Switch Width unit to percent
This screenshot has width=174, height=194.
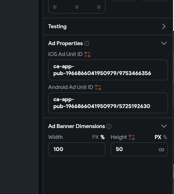(x=102, y=137)
